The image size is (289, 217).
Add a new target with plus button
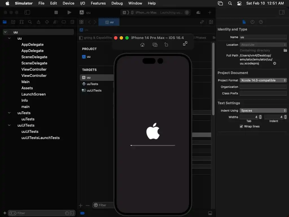click(x=80, y=205)
